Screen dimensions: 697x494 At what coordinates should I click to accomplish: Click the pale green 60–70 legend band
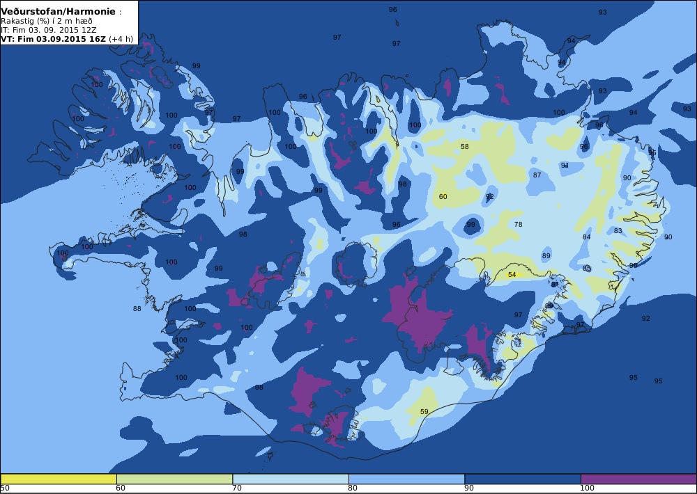(175, 479)
